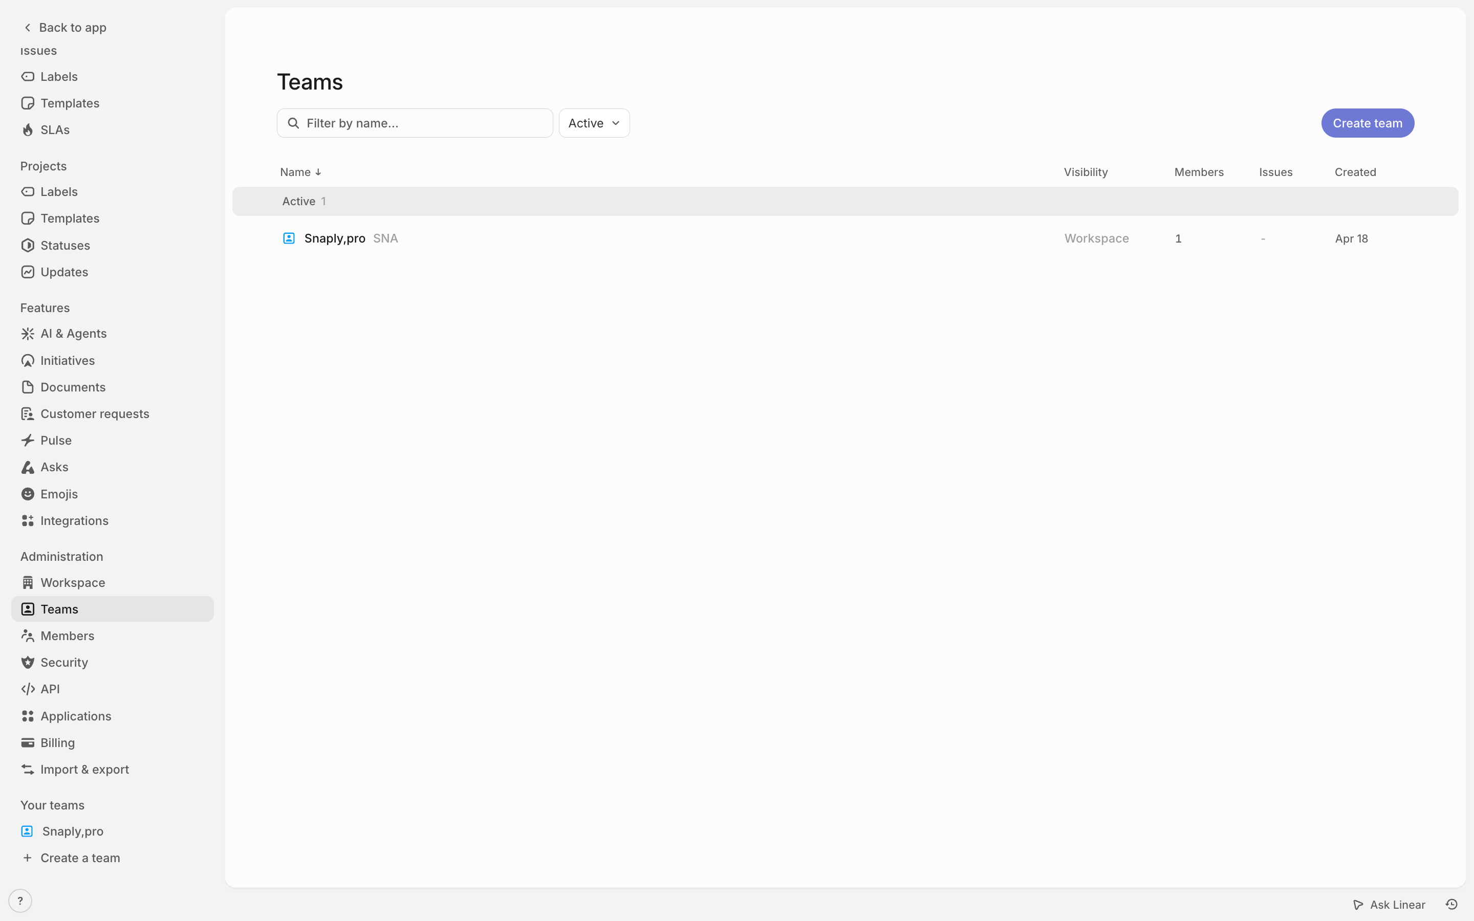Sort by Members column header
This screenshot has width=1474, height=921.
[1199, 172]
